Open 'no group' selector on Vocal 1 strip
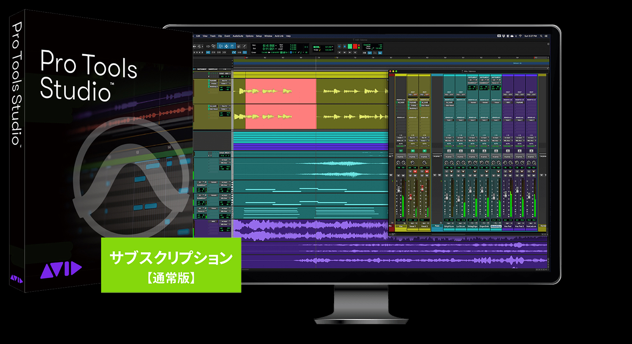This screenshot has height=344, width=632. tap(413, 157)
